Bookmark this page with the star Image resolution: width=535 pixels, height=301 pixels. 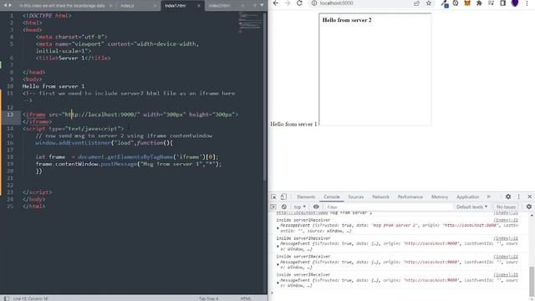[429, 3]
